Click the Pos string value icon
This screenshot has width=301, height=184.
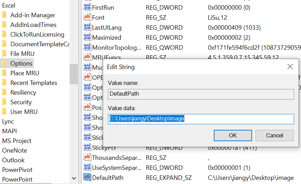point(87,107)
